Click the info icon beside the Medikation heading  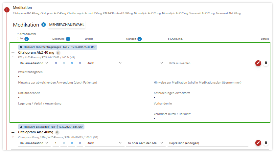44,25
